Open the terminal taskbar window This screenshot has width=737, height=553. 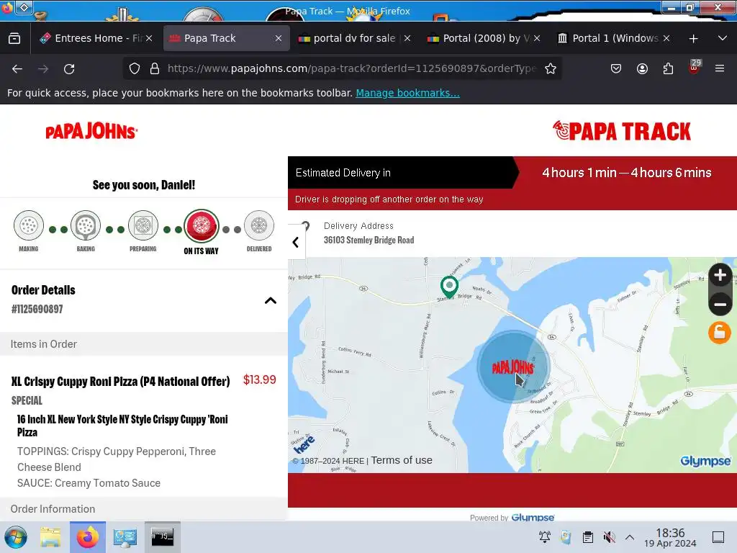click(x=163, y=537)
